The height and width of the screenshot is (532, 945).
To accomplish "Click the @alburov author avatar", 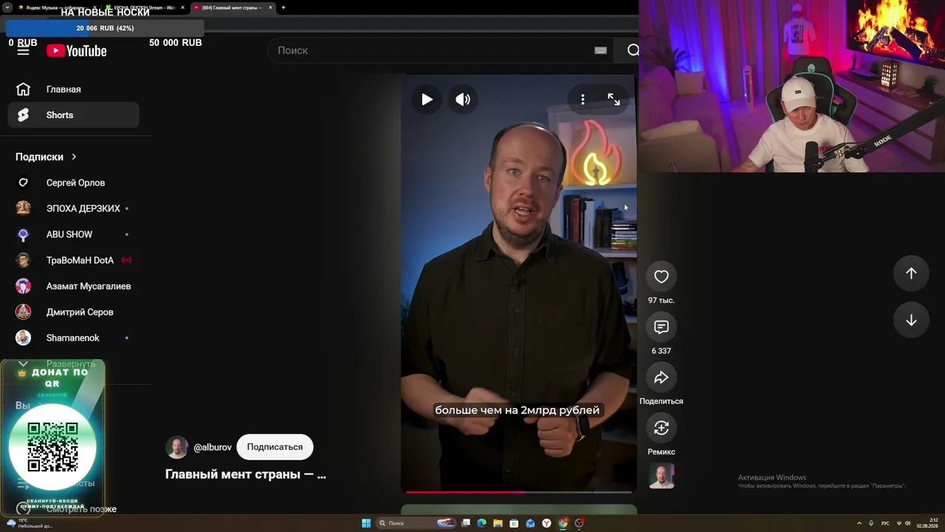I will pos(176,447).
